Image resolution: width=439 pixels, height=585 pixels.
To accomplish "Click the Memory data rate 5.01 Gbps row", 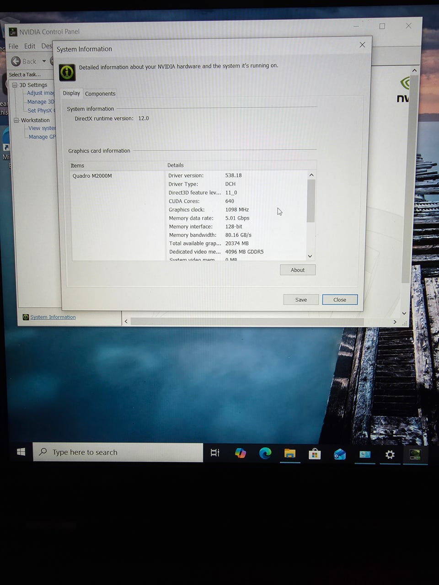I will [209, 218].
